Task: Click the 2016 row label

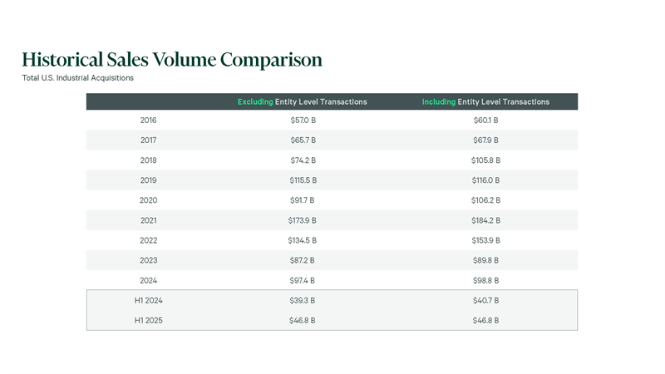Action: (149, 121)
